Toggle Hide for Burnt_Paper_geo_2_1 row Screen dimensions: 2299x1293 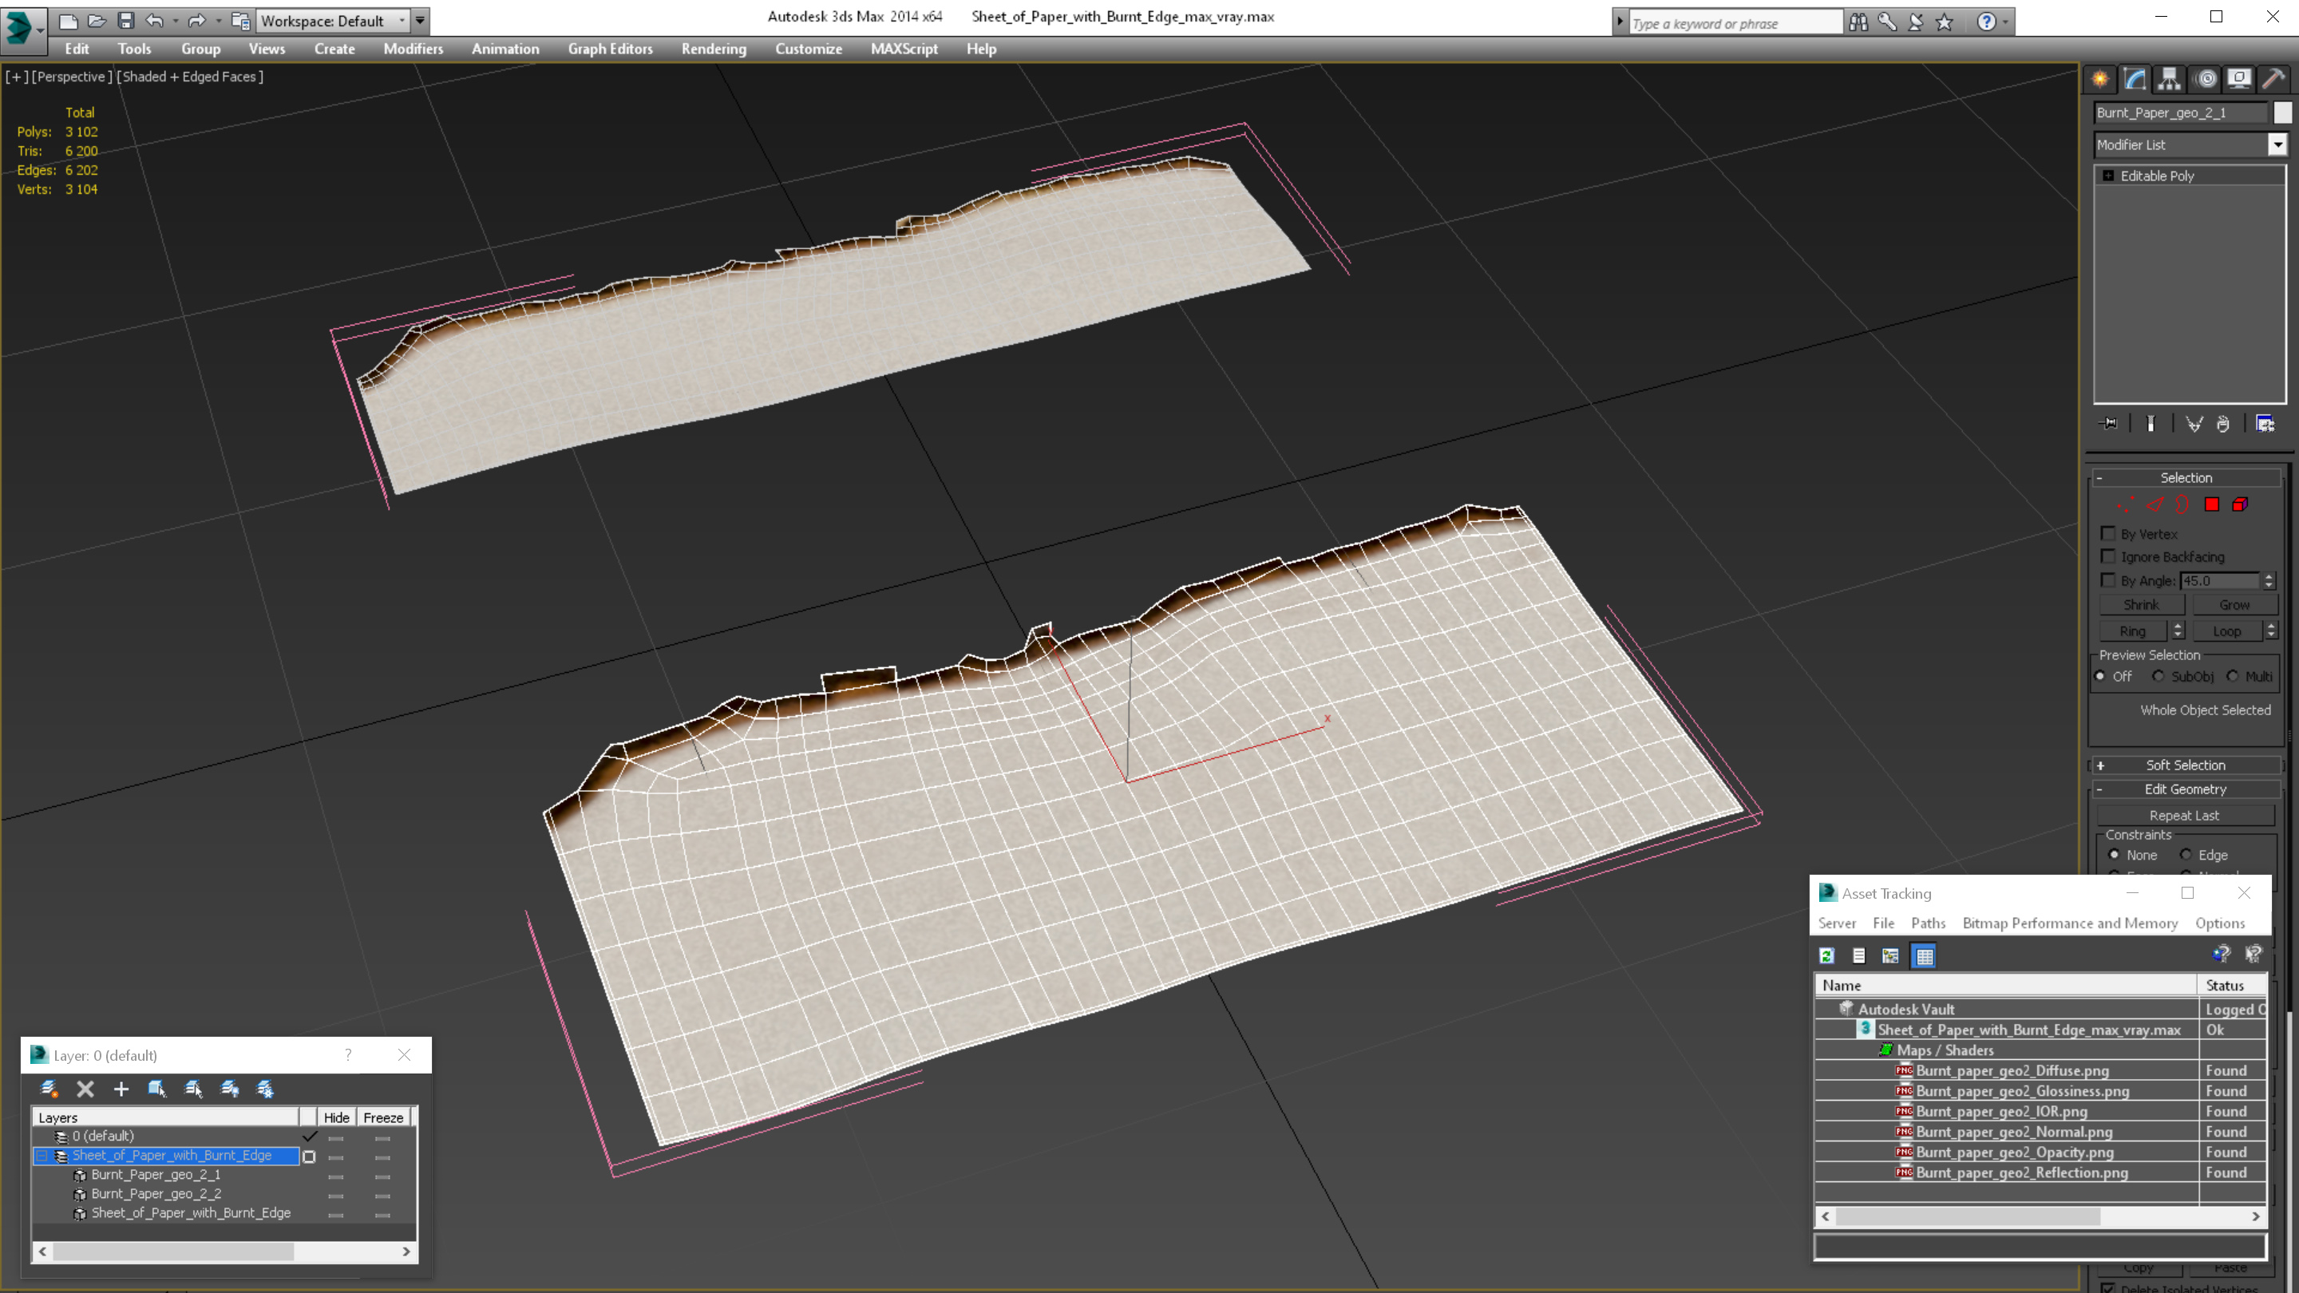click(x=335, y=1176)
